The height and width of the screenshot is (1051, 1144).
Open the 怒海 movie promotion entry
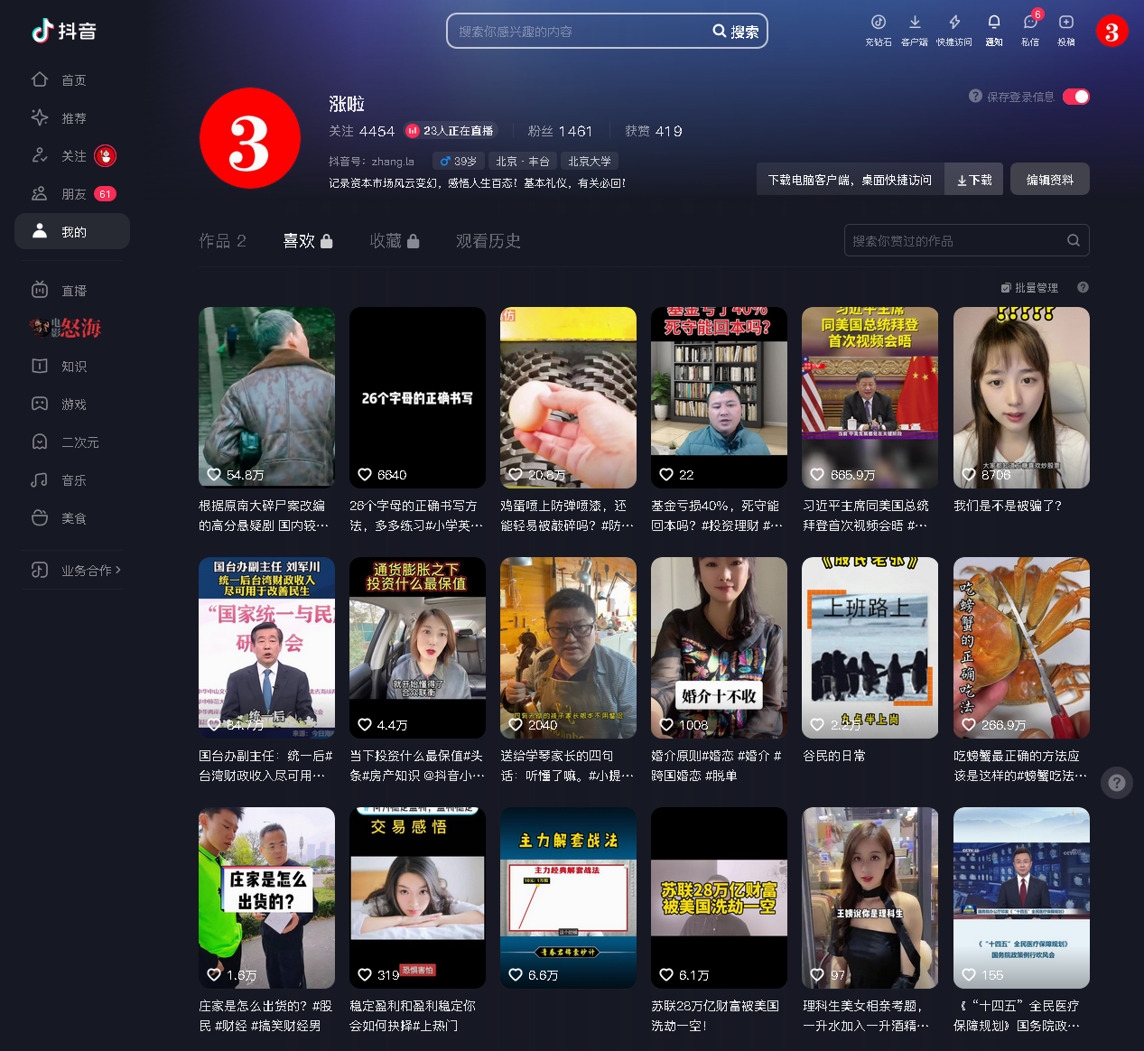(x=68, y=328)
